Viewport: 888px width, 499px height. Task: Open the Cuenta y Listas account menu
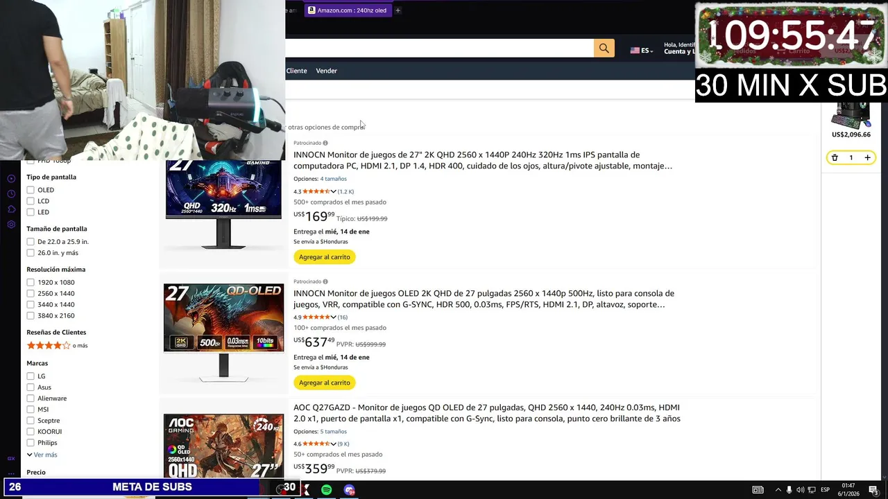click(x=680, y=48)
